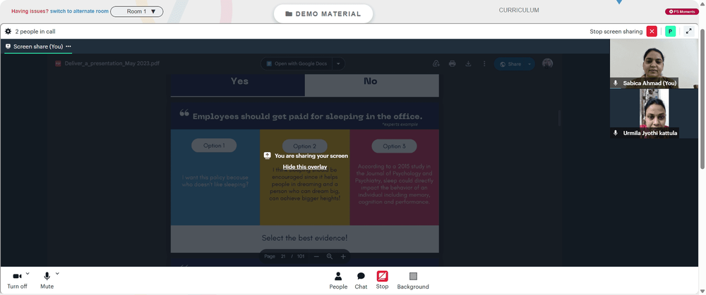Click switch to alternate room link
The height and width of the screenshot is (295, 706).
79,11
